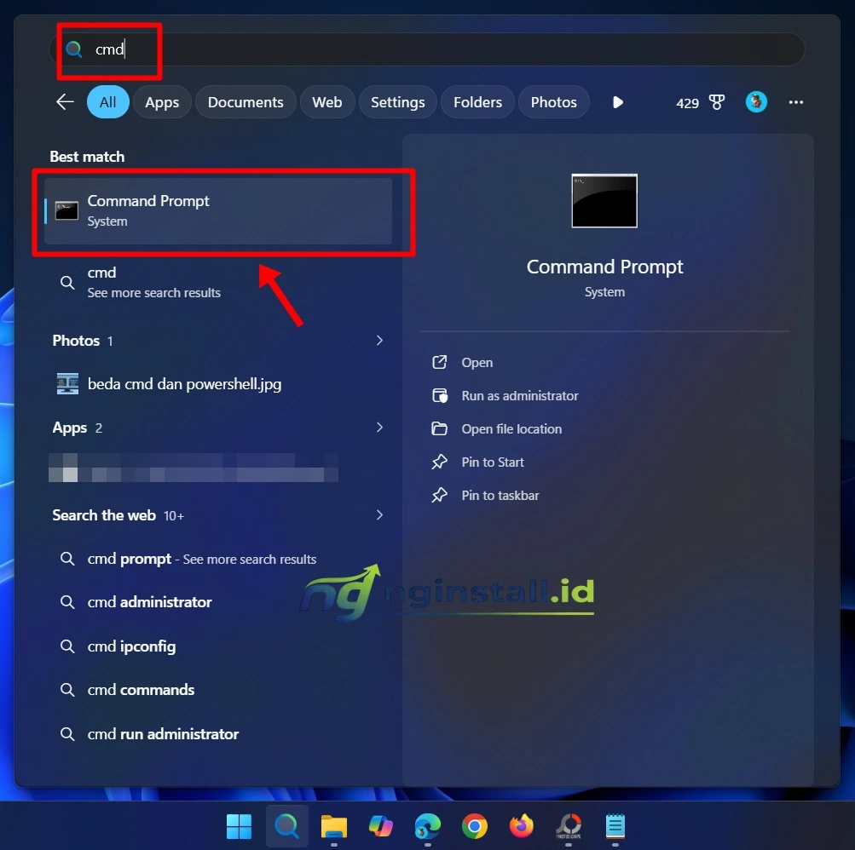Select the cmd run administrator web suggestion
The height and width of the screenshot is (850, 855).
pyautogui.click(x=218, y=734)
